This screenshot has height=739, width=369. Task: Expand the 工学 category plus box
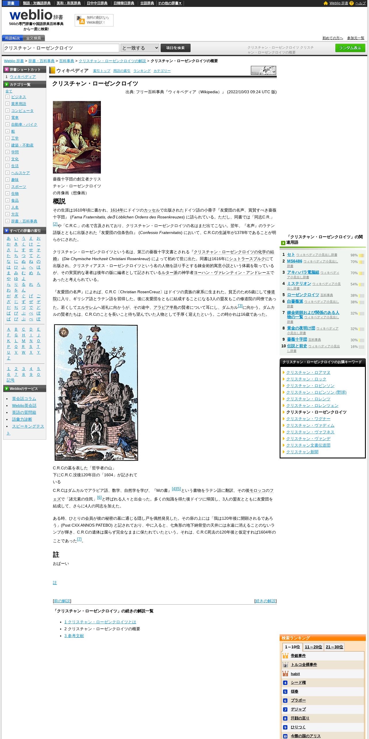click(x=7, y=138)
